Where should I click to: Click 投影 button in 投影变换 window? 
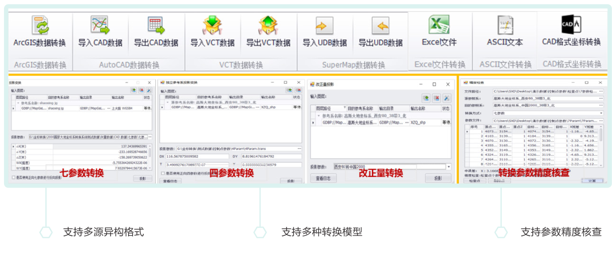pos(142,178)
